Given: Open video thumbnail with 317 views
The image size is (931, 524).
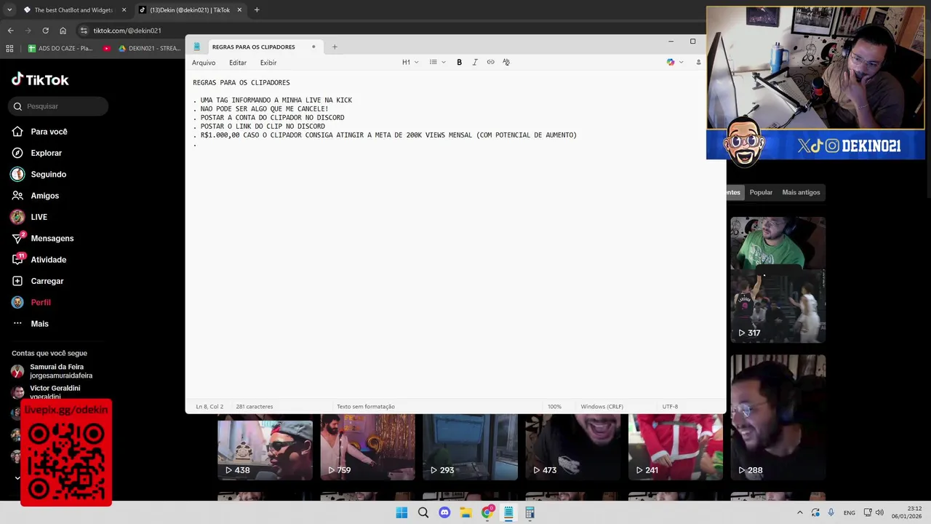Looking at the screenshot, I should pyautogui.click(x=778, y=280).
